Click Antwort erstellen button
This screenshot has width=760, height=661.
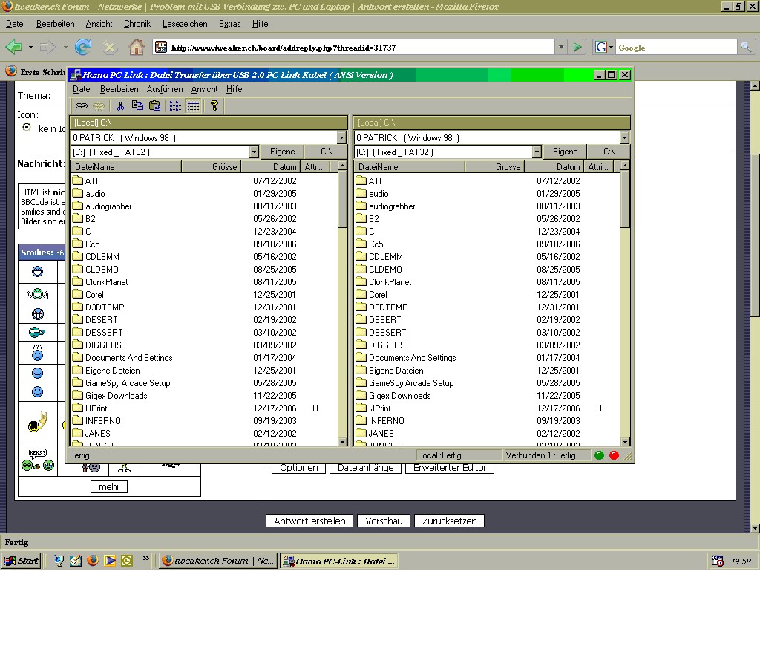(309, 521)
